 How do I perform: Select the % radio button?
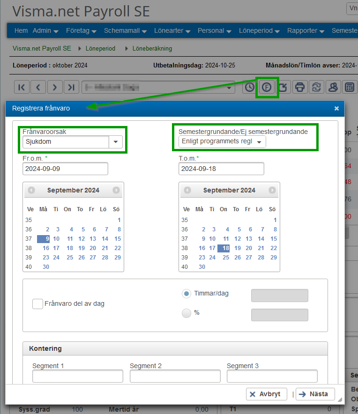pos(186,313)
